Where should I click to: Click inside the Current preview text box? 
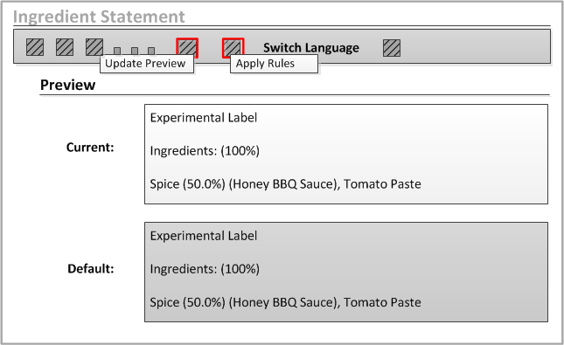click(346, 155)
